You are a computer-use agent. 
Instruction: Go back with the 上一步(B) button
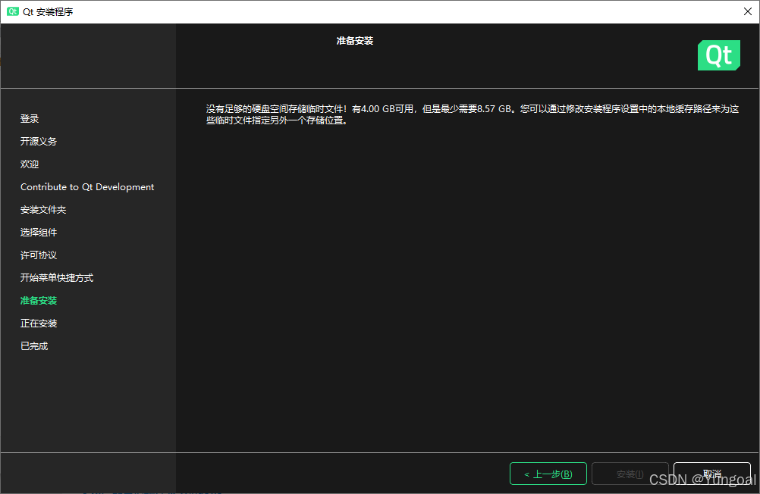click(548, 474)
